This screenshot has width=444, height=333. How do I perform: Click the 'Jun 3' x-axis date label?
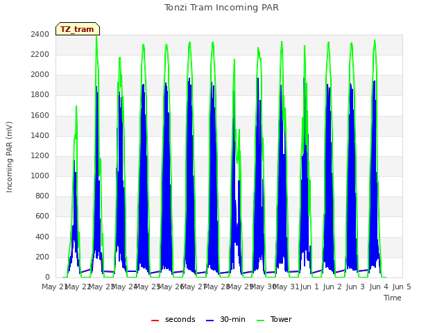tap(355, 287)
